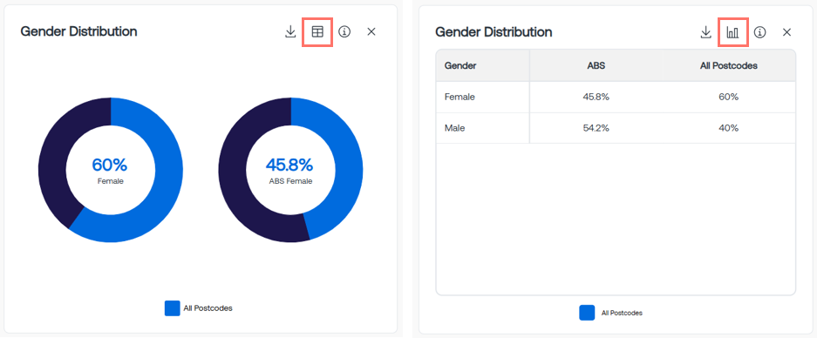Screen dimensions: 817x338
Task: Select the Male row label
Action: [455, 127]
